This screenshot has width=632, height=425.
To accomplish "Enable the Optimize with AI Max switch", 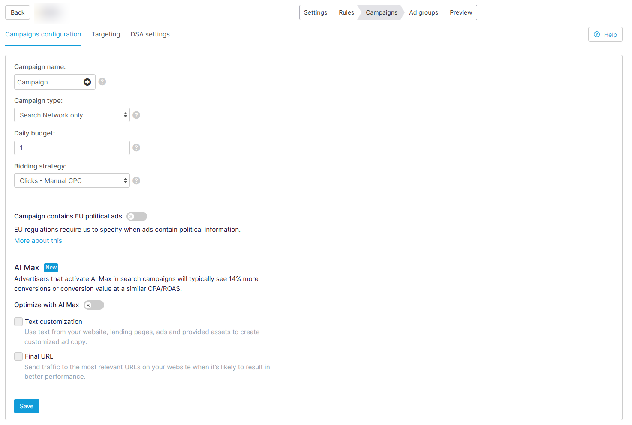I will click(93, 305).
